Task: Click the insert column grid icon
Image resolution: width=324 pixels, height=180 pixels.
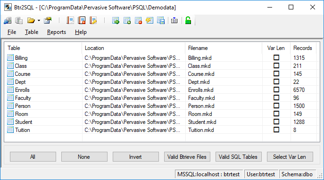Action: [174, 20]
